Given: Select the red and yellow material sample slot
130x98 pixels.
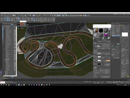Looking at the screenshot, I should coord(96,30).
